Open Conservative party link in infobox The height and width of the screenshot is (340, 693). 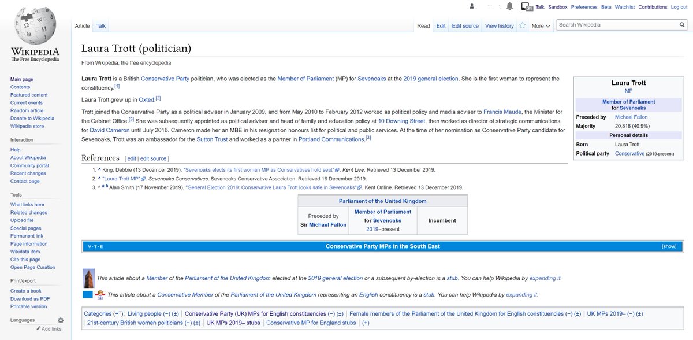point(629,154)
